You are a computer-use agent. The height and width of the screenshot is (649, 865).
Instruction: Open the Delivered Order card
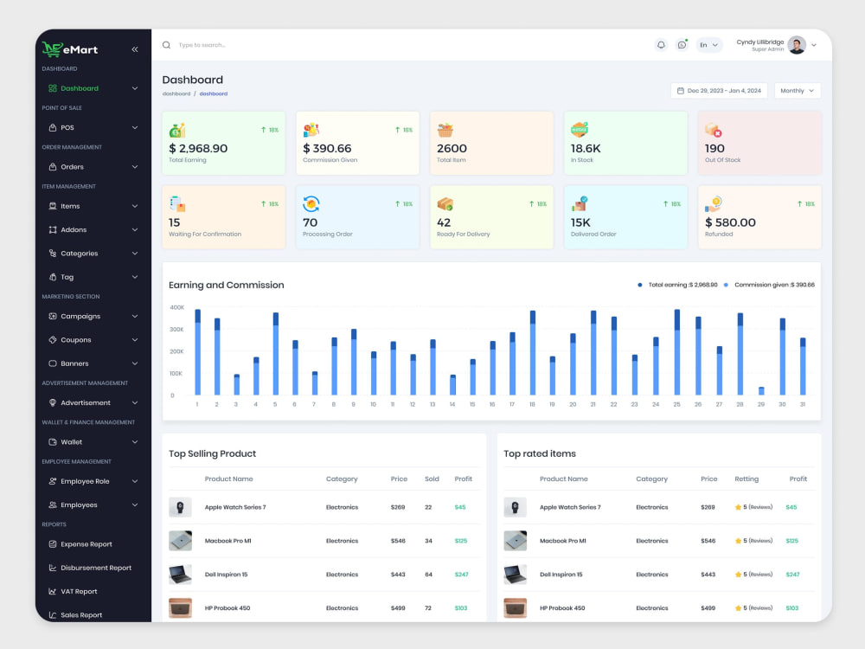625,217
